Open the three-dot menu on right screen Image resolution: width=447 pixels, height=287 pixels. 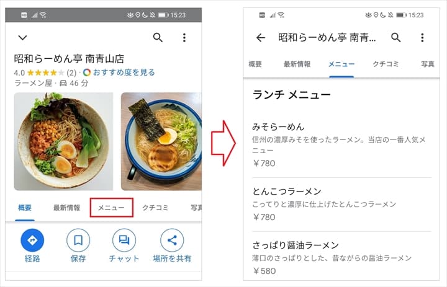coord(422,38)
